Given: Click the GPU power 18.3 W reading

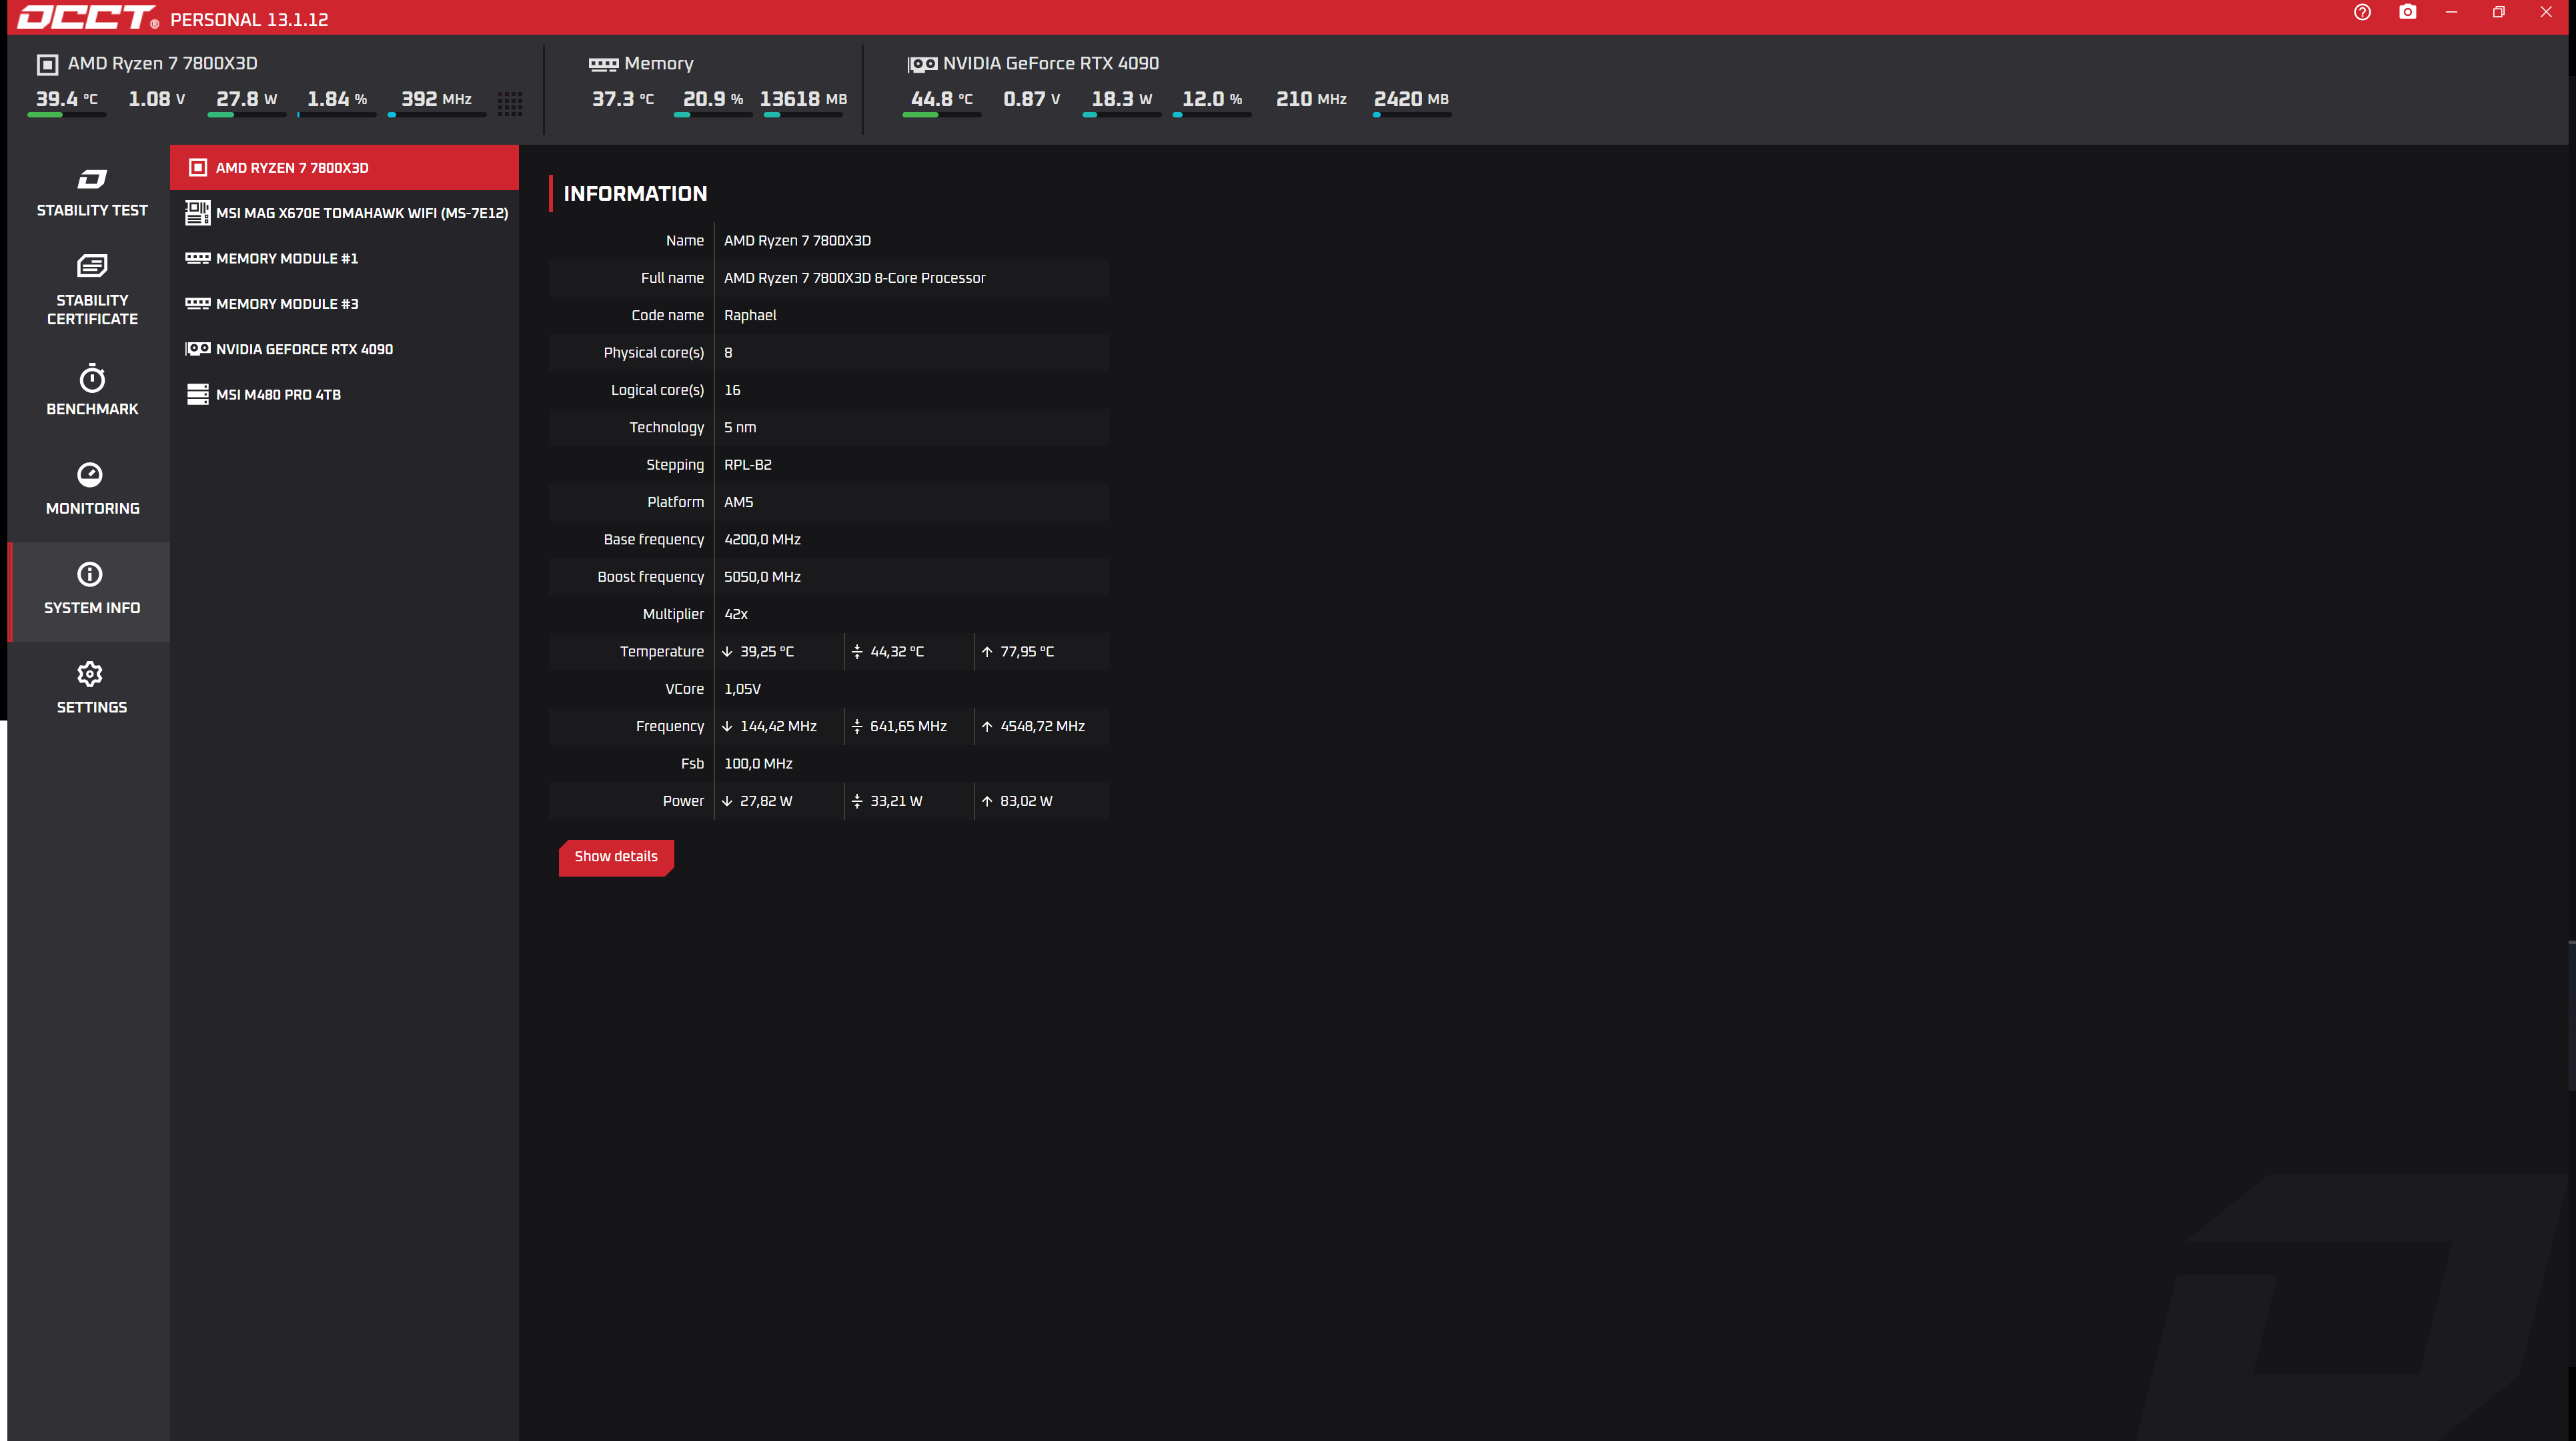Looking at the screenshot, I should [x=1121, y=99].
